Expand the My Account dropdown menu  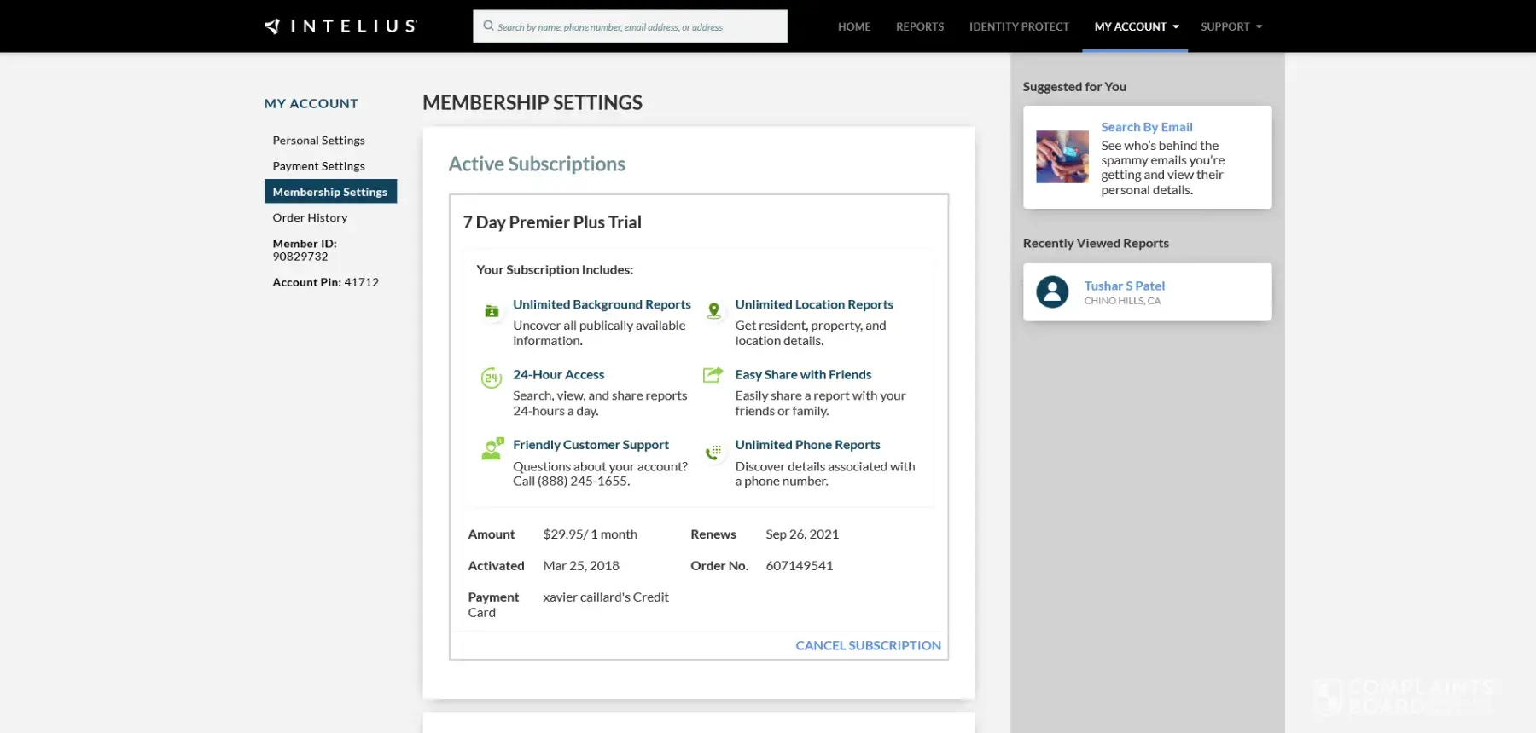1136,26
